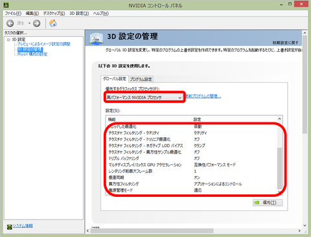The height and width of the screenshot is (237, 311).
Task: Click the 初期設定に戻す link
Action: [x=285, y=43]
